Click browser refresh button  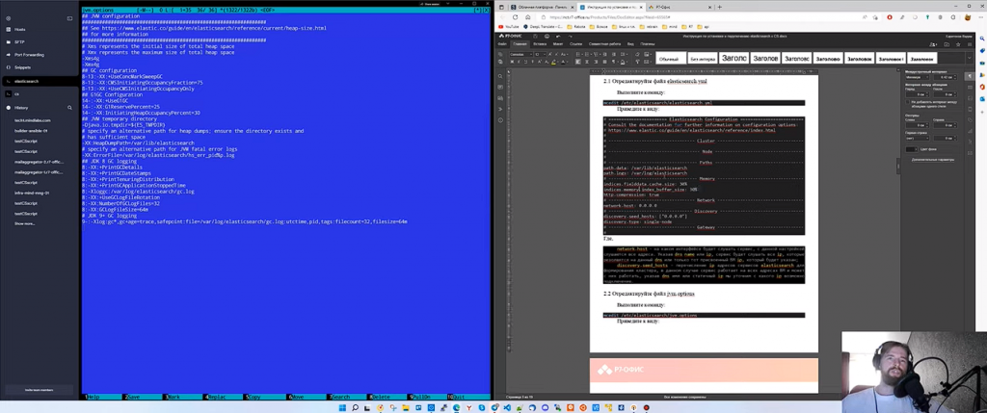pyautogui.click(x=515, y=17)
